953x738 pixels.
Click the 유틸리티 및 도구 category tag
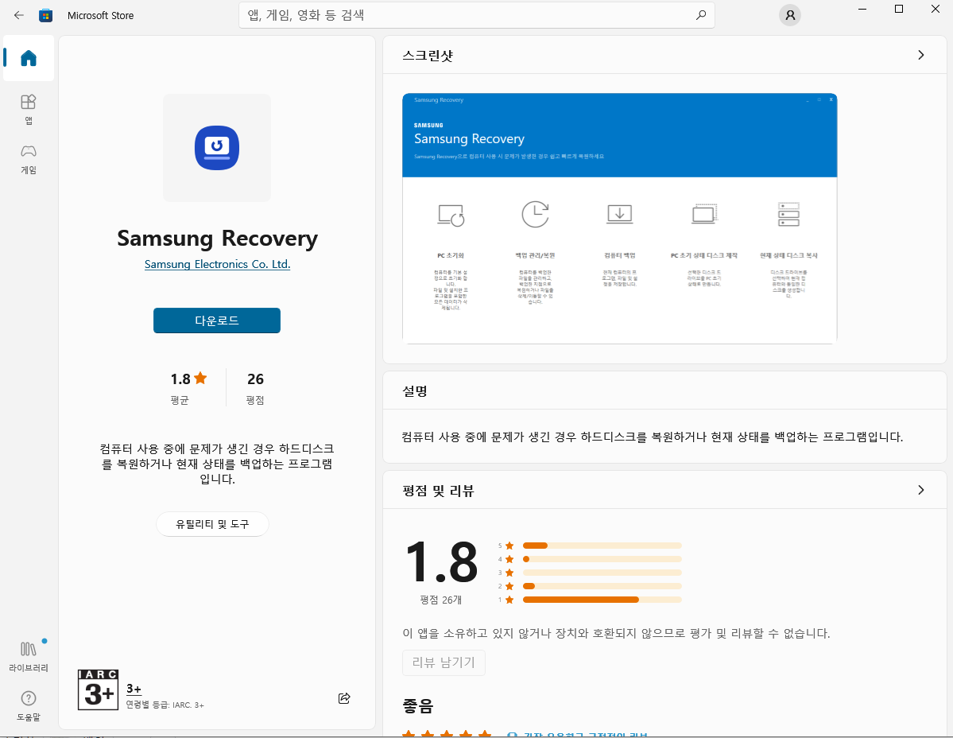(212, 524)
